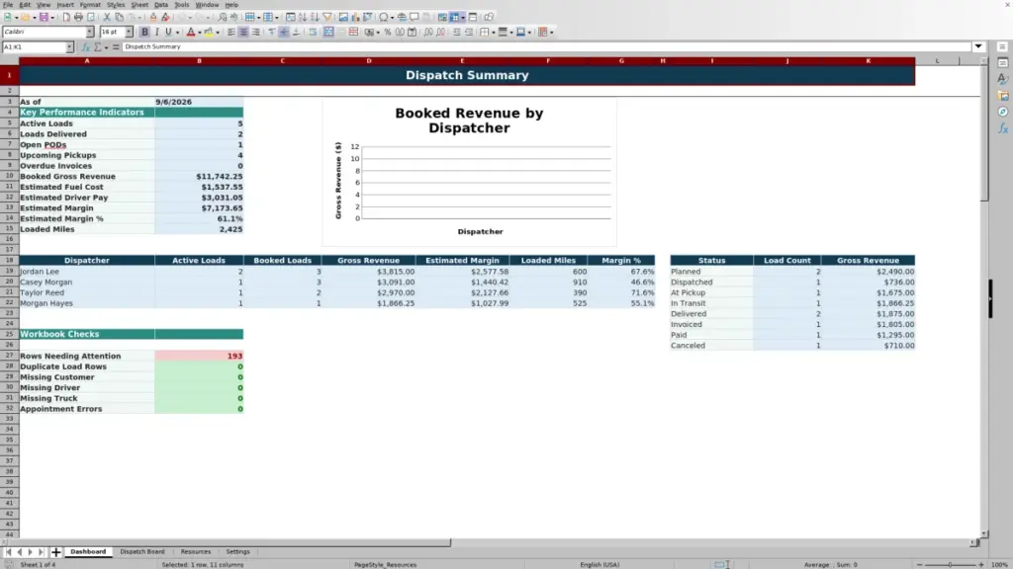1013x569 pixels.
Task: Click the Print icon in toolbar
Action: (78, 17)
